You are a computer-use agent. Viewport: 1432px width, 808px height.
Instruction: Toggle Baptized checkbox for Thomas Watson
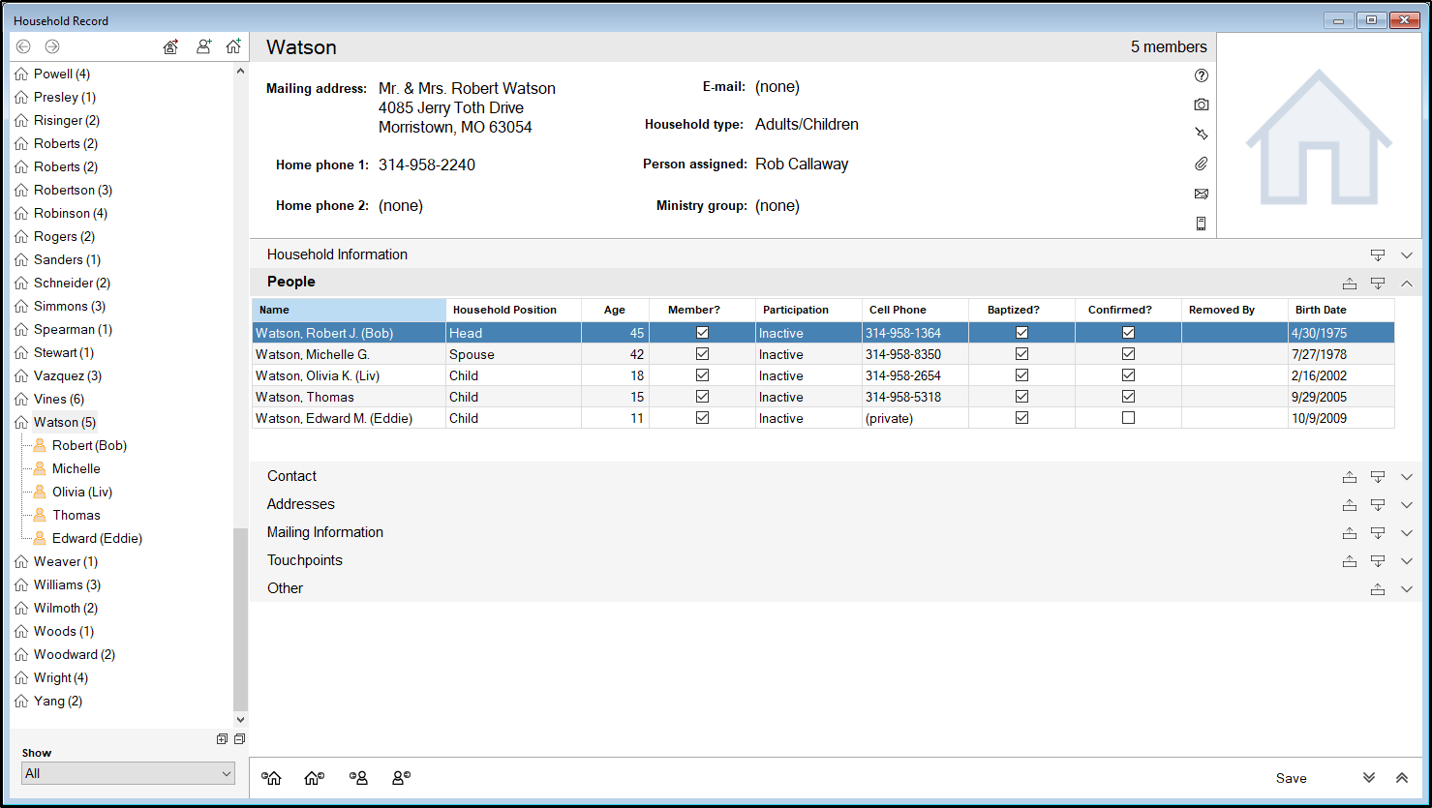click(1021, 397)
